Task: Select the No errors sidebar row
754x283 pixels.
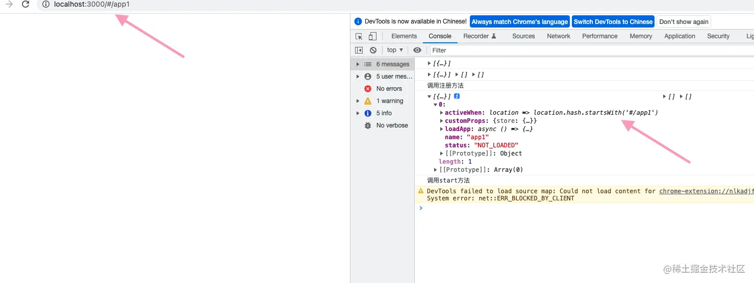Action: pyautogui.click(x=383, y=89)
